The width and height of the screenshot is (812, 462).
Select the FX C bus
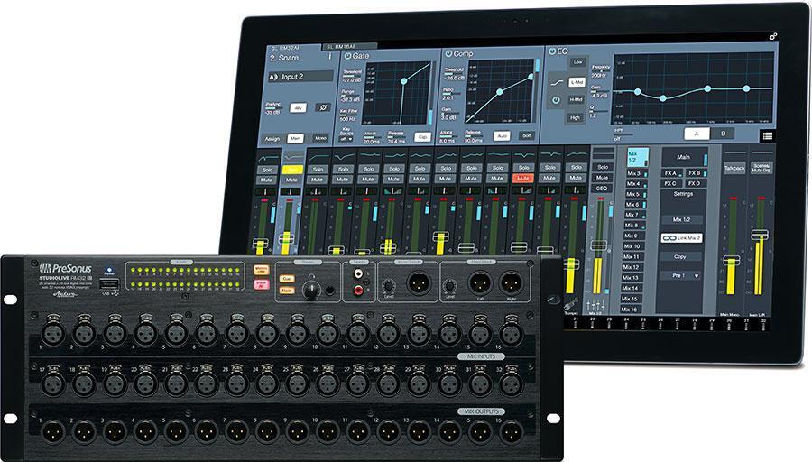click(671, 183)
